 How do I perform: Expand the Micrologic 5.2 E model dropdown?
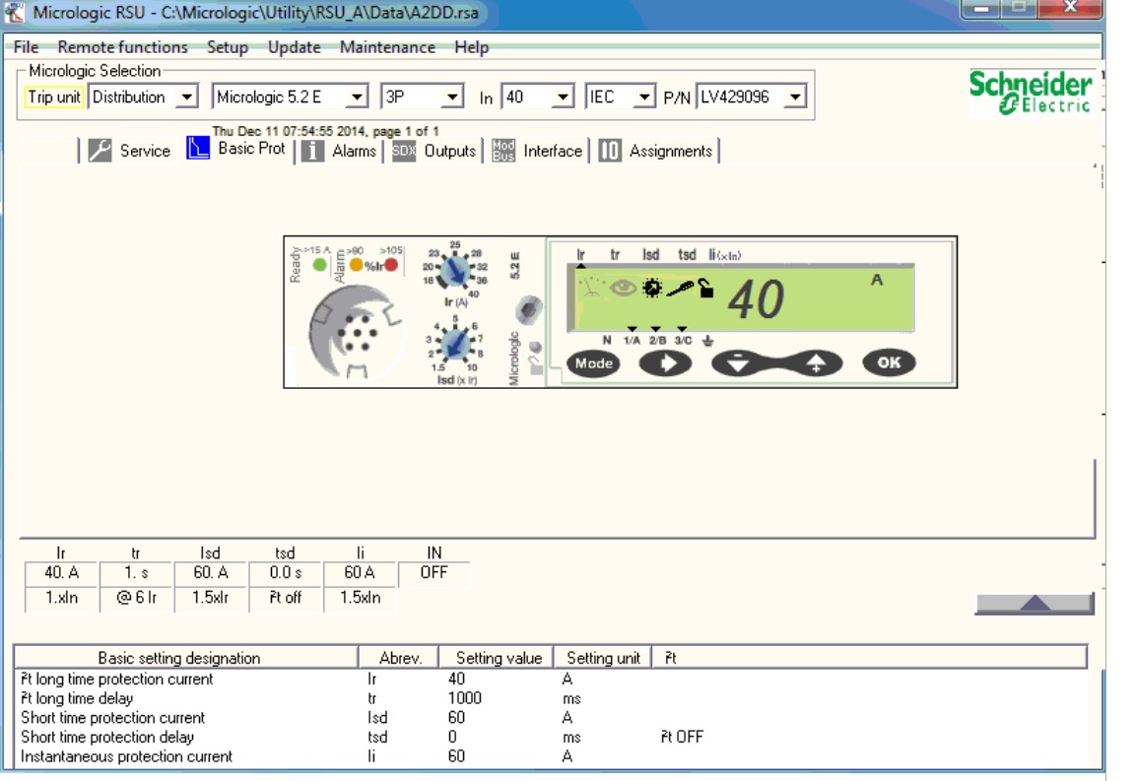pos(359,98)
